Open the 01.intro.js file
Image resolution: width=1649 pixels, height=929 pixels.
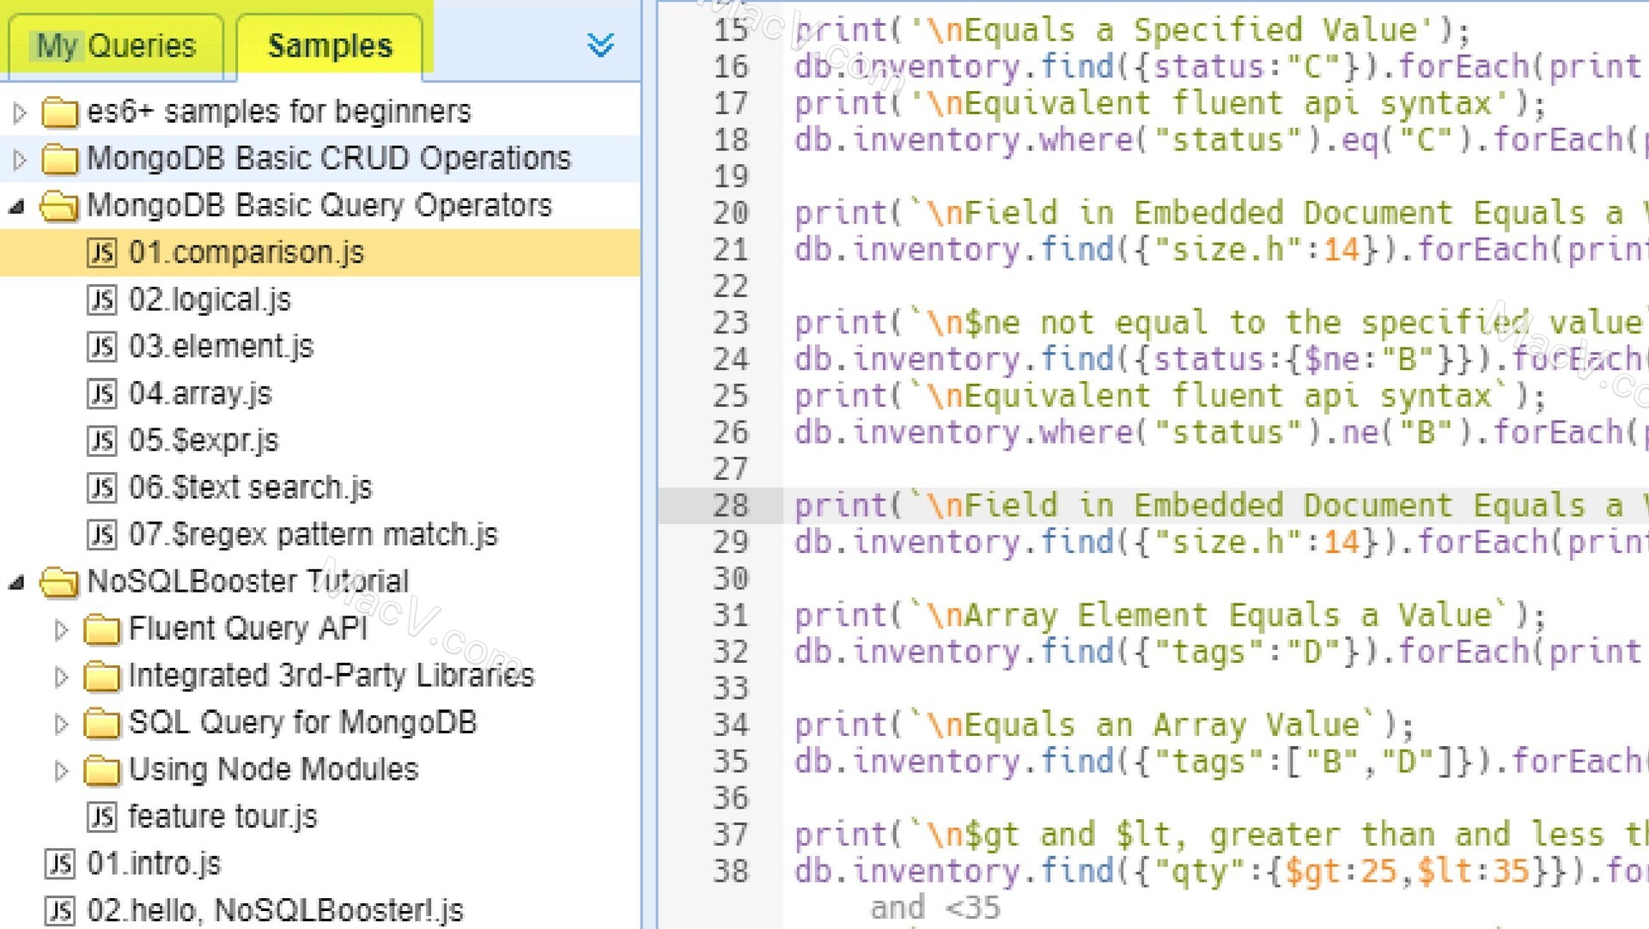coord(154,864)
